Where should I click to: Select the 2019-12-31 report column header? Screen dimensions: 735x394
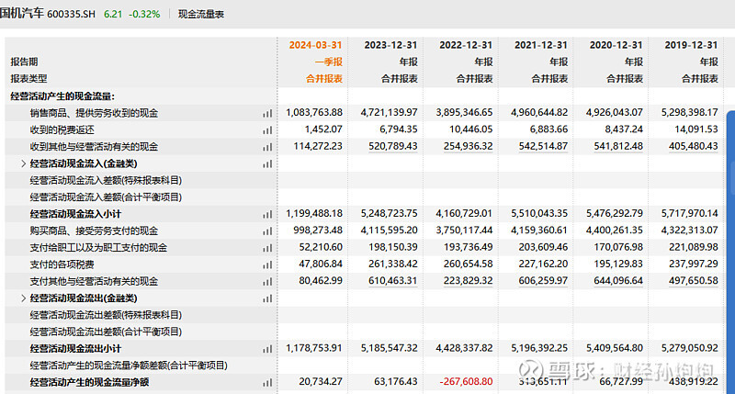pos(691,45)
